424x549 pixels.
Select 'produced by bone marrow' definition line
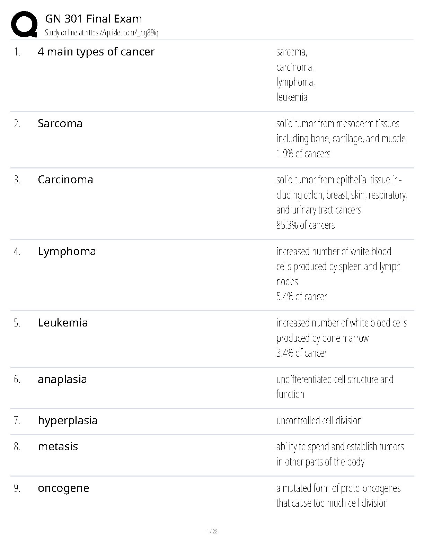tap(322, 338)
